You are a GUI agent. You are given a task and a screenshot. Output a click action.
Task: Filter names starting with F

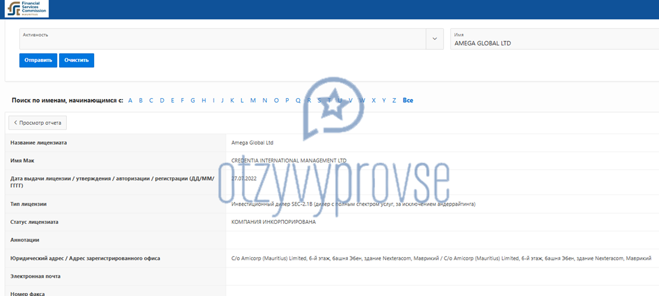[182, 100]
